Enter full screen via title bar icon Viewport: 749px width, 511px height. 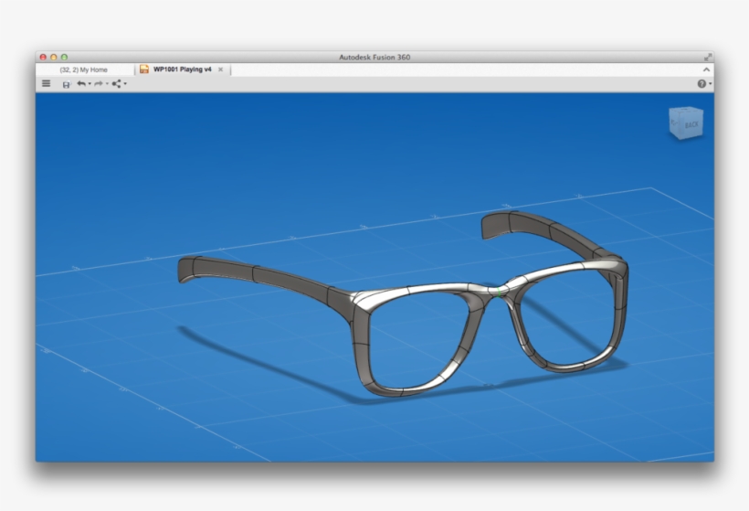(x=707, y=57)
